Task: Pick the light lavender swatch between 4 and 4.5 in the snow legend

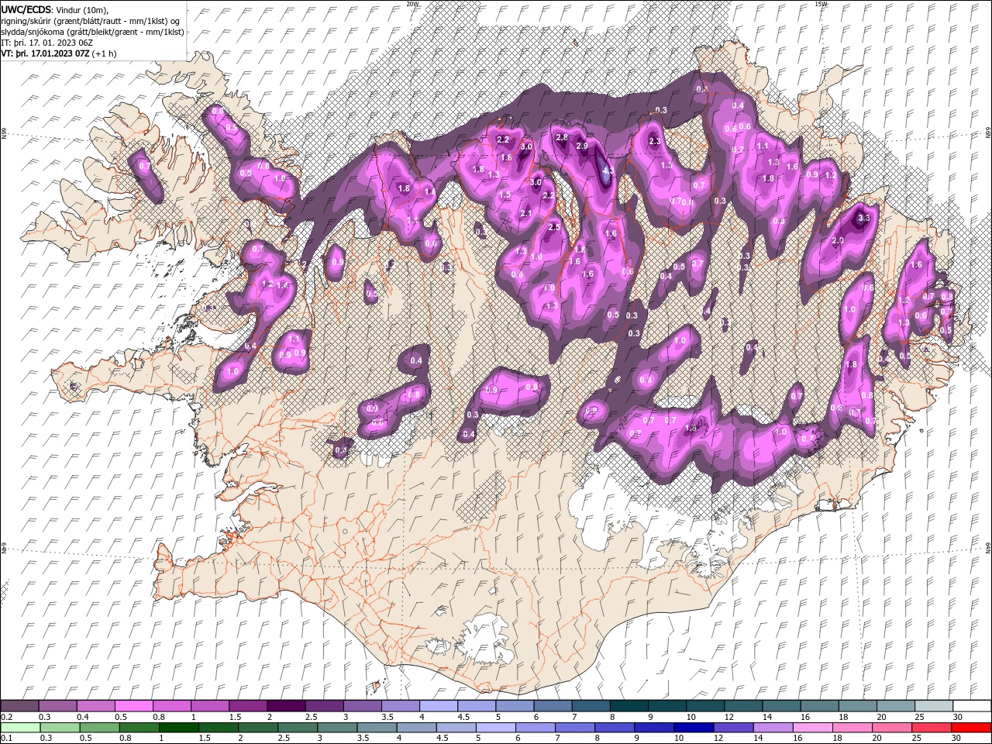Action: 438,706
